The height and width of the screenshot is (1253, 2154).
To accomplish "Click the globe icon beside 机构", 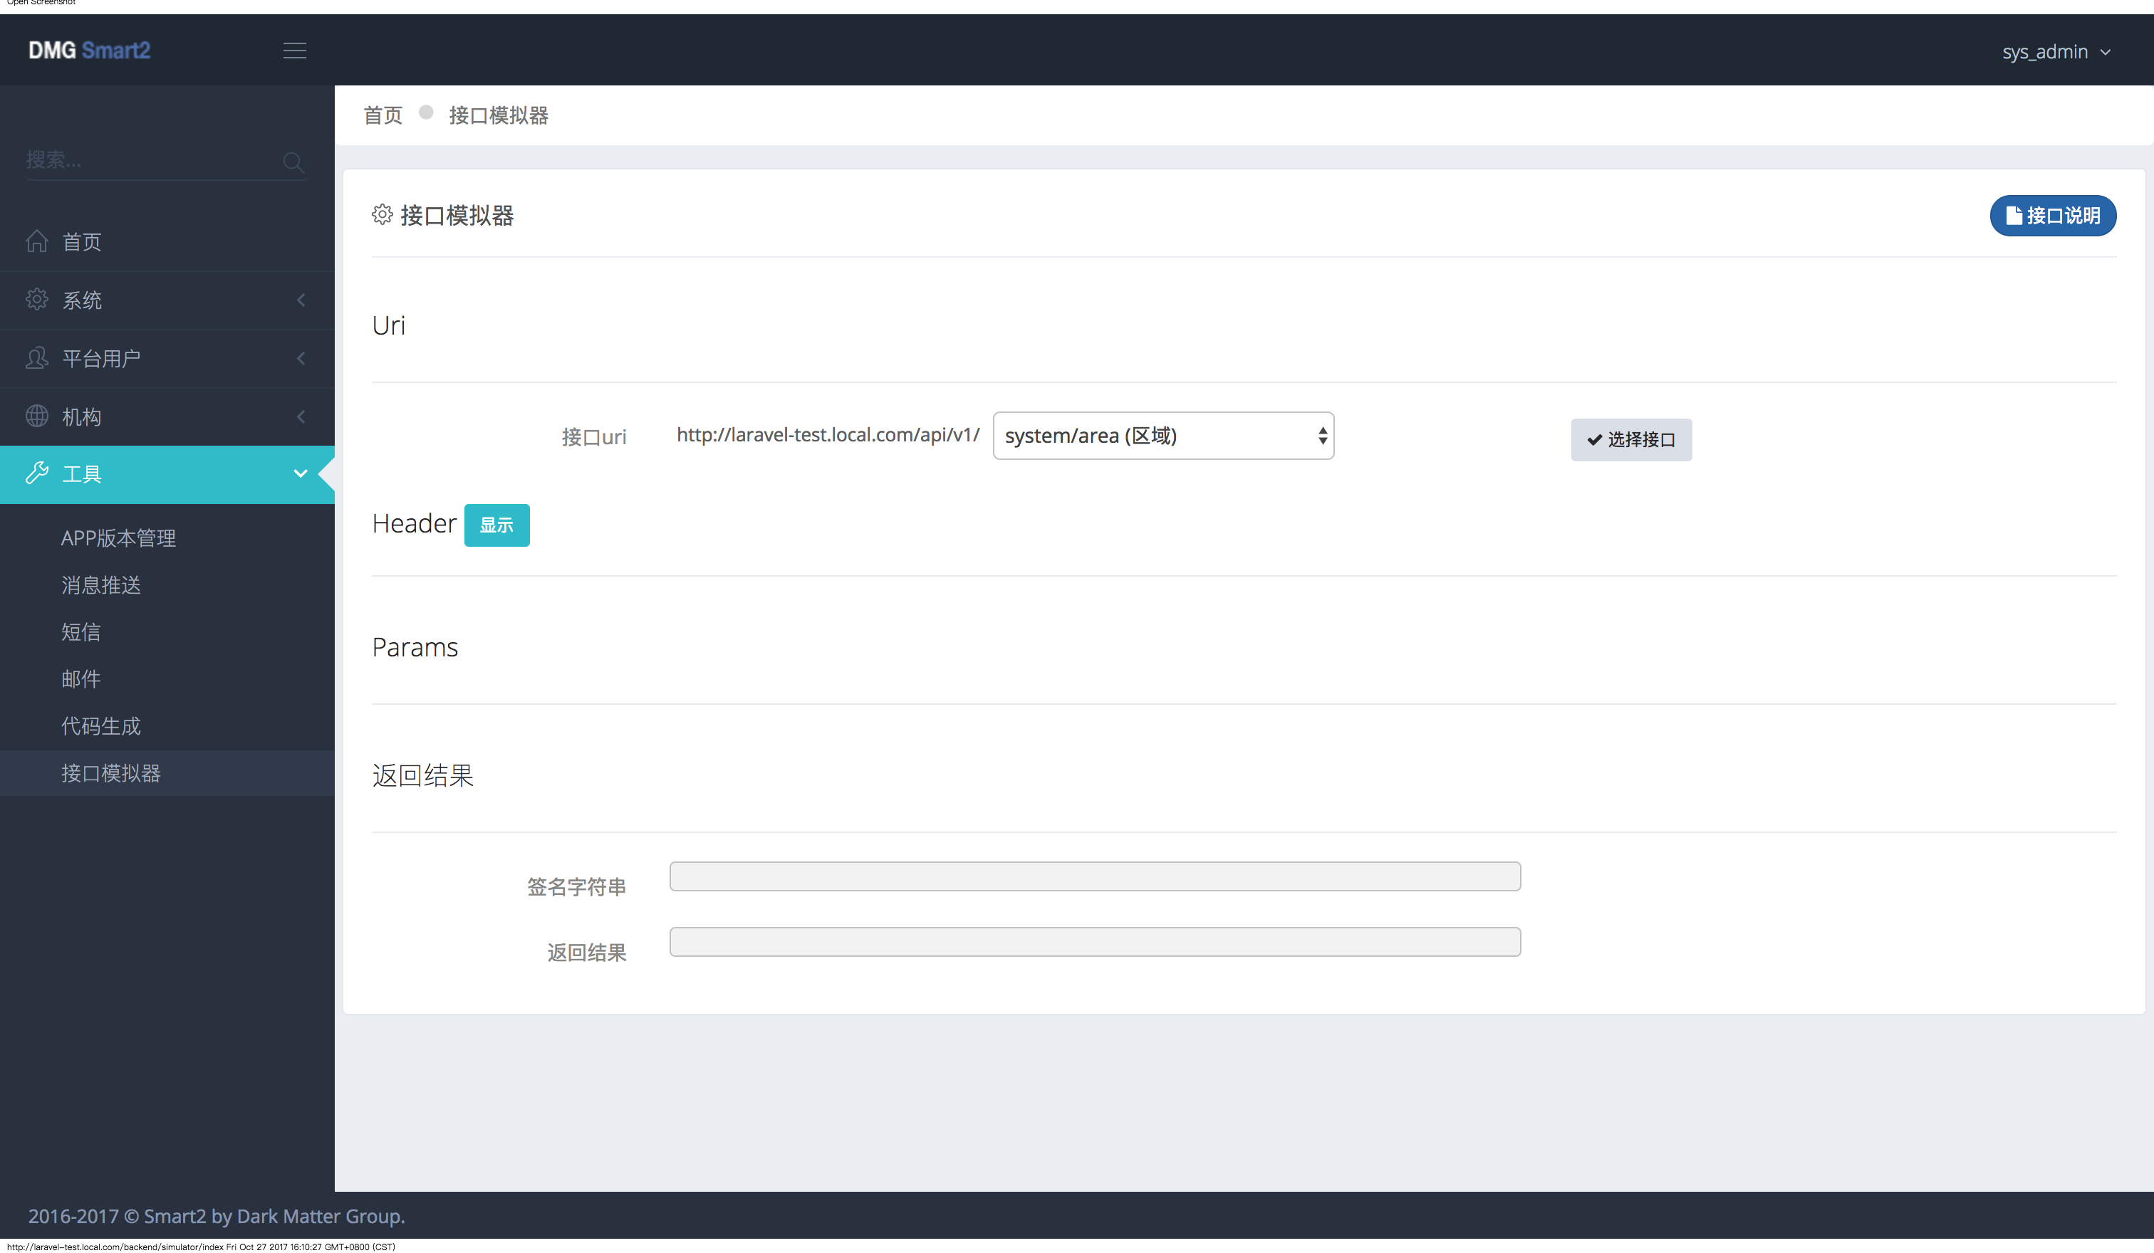I will click(x=37, y=416).
